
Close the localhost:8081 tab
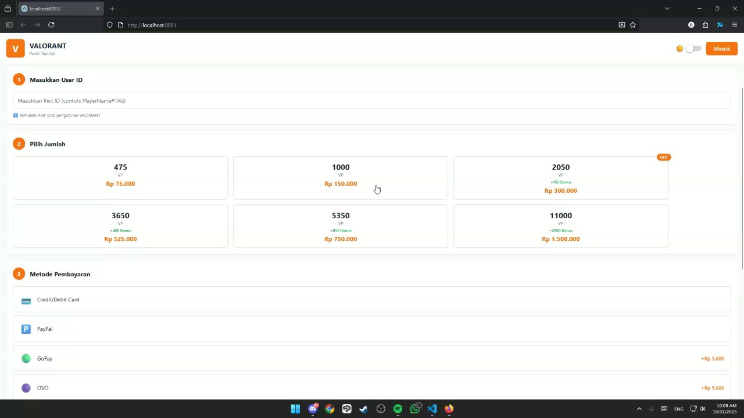[98, 9]
